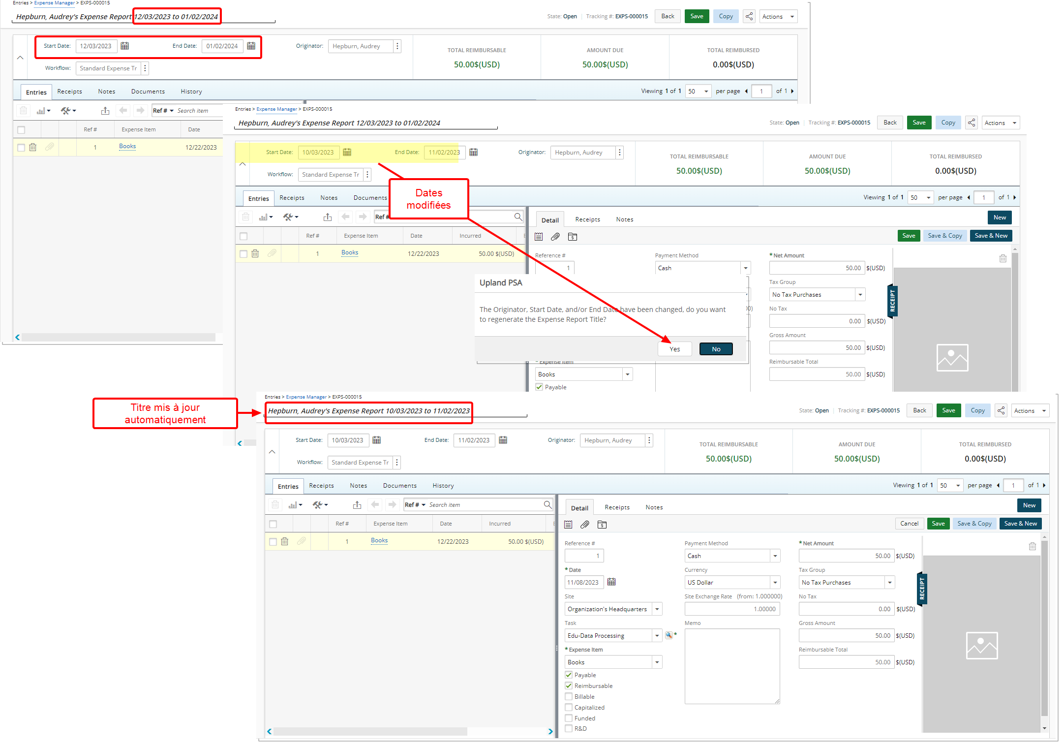Click the export icon in bottom entries toolbar
This screenshot has width=1064, height=747.
357,505
